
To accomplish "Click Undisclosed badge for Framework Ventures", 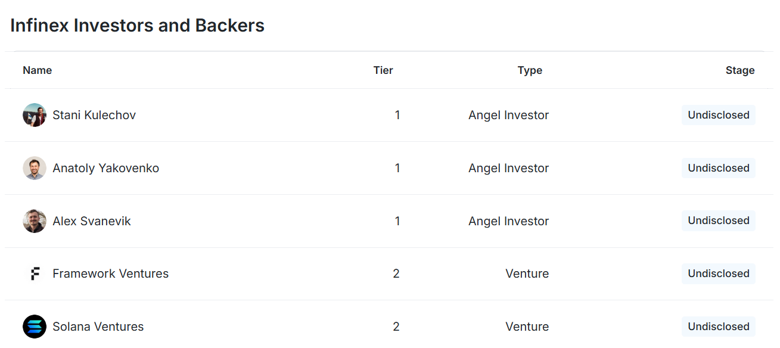I will pyautogui.click(x=719, y=274).
